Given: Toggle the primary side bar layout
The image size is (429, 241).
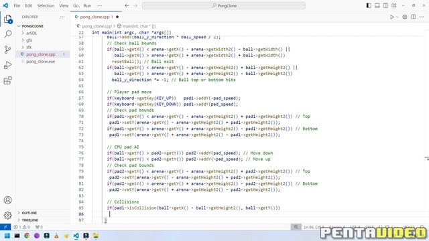Looking at the screenshot, I should 369,5.
